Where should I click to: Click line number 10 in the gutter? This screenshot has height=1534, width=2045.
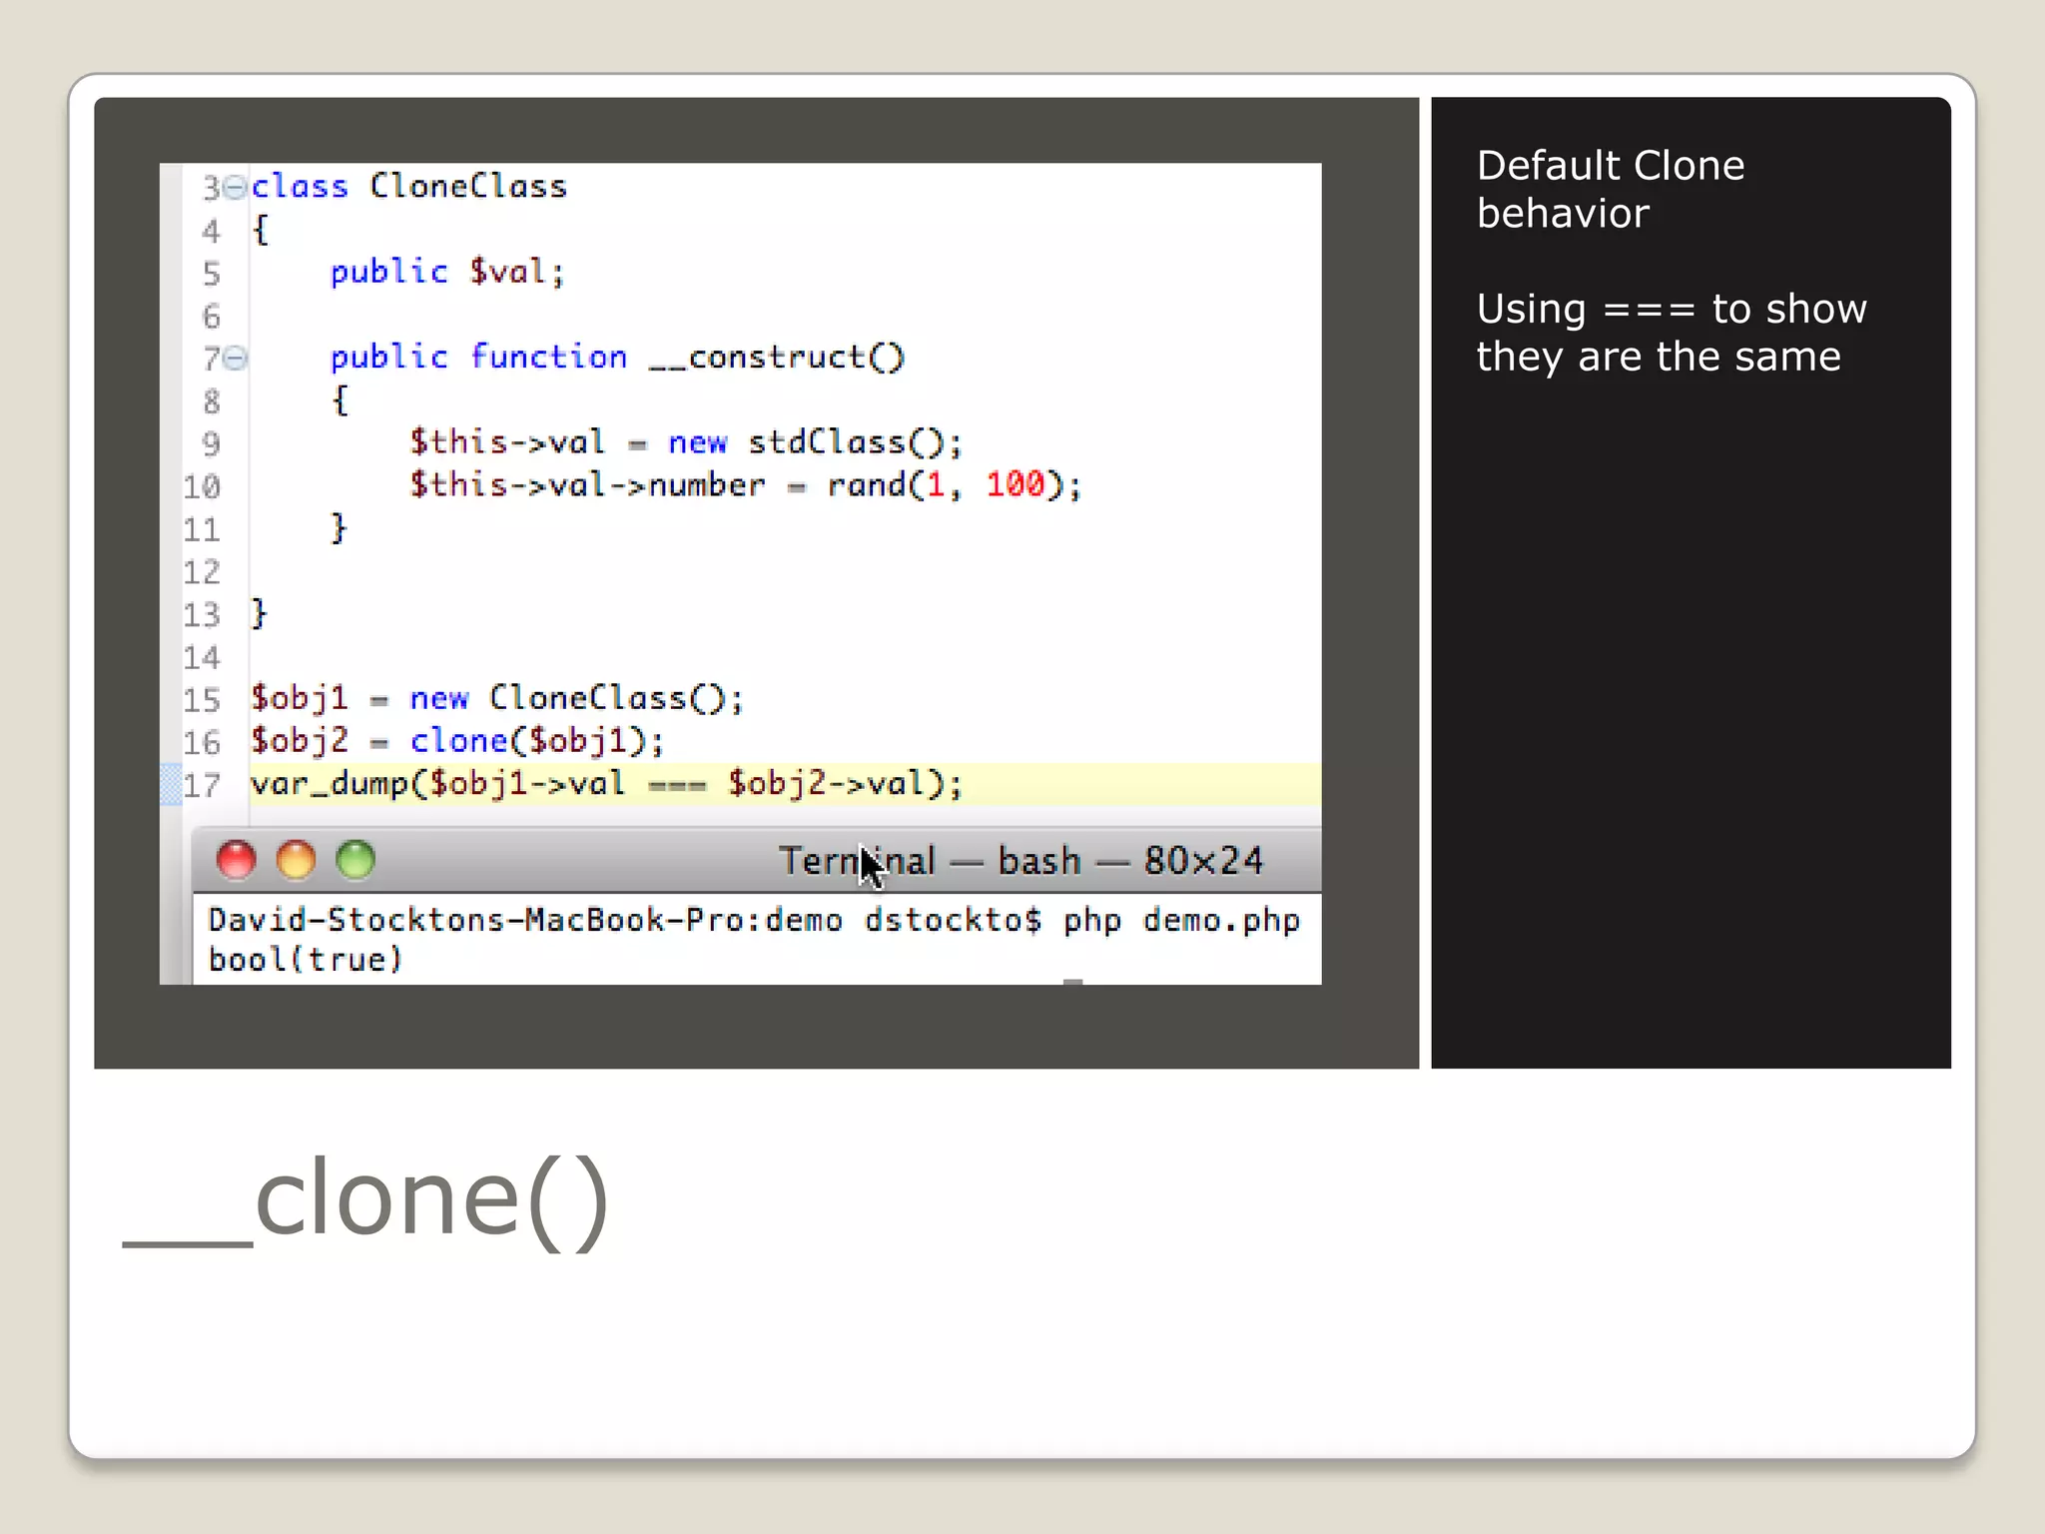point(201,487)
